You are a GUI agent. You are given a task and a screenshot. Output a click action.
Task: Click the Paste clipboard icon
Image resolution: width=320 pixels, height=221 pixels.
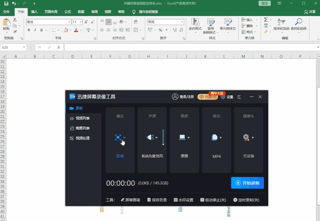pyautogui.click(x=6, y=22)
